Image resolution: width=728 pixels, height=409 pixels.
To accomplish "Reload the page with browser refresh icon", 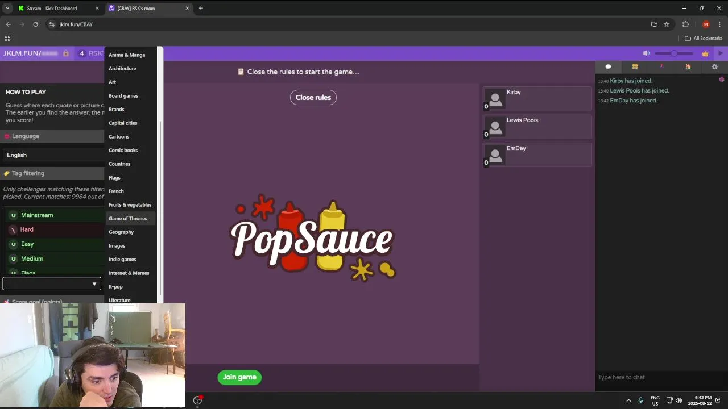I will (35, 24).
